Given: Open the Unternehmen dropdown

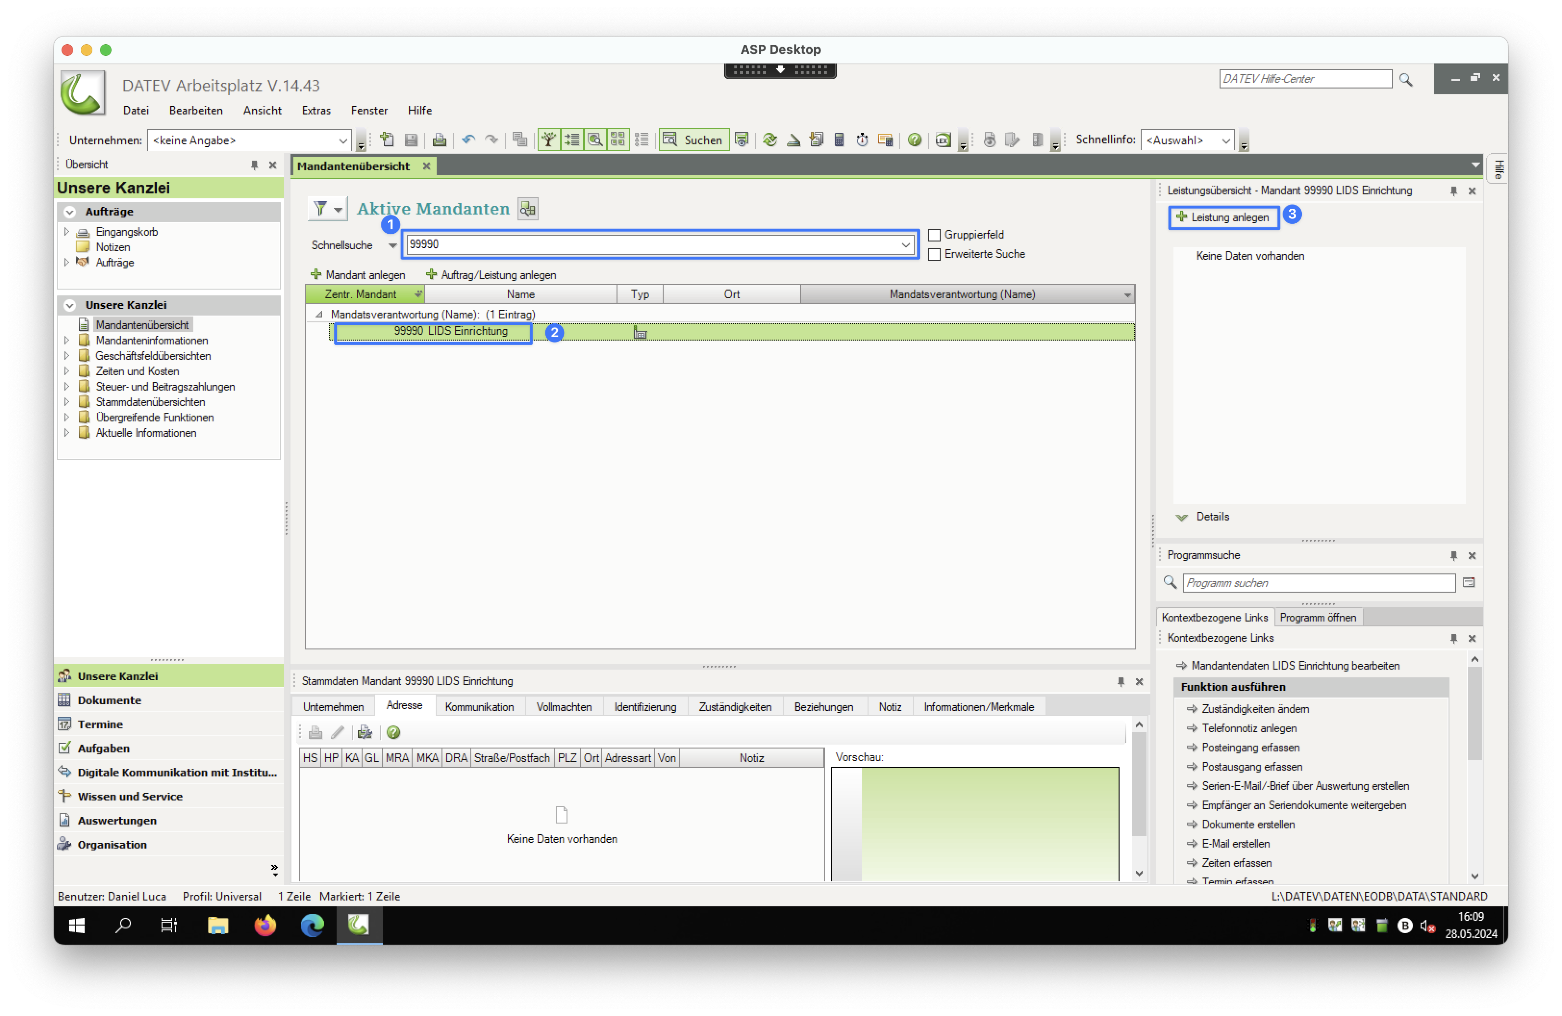Looking at the screenshot, I should click(342, 140).
